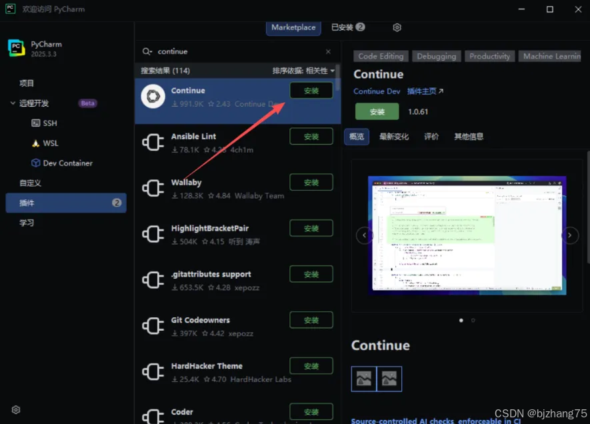Open the Continue Dev vendor link
The image size is (590, 424).
(377, 91)
